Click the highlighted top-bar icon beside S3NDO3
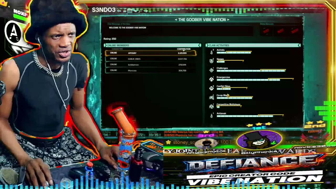Image resolution: width=336 pixels, height=189 pixels. coord(129,10)
